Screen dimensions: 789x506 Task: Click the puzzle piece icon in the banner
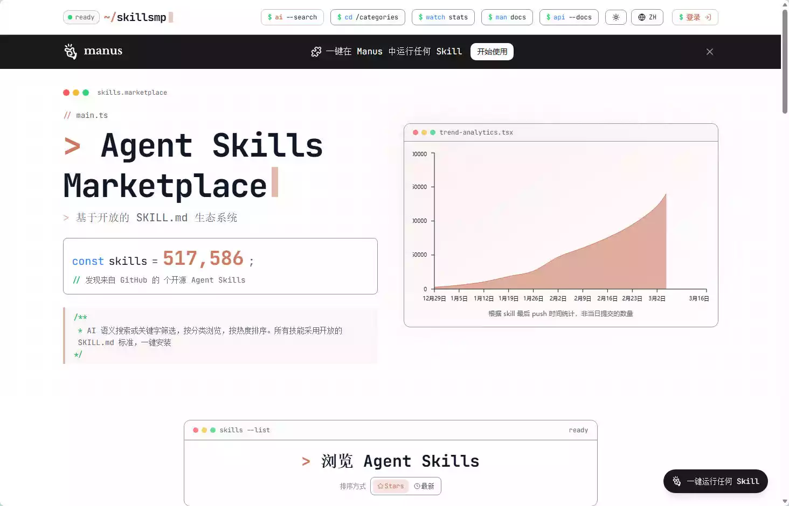(316, 52)
